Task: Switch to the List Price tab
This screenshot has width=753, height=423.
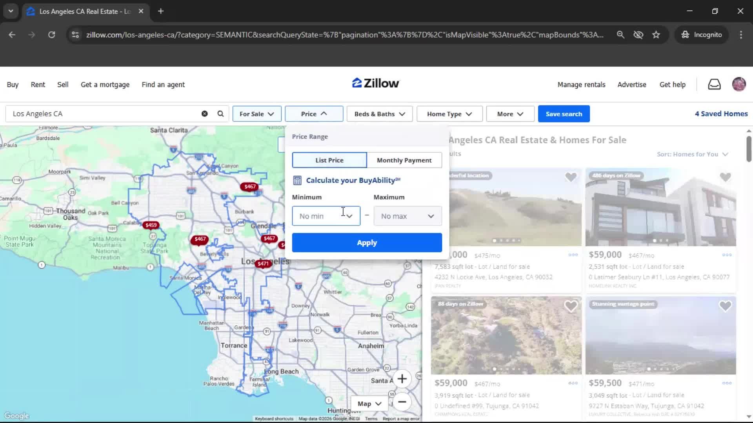Action: point(329,160)
